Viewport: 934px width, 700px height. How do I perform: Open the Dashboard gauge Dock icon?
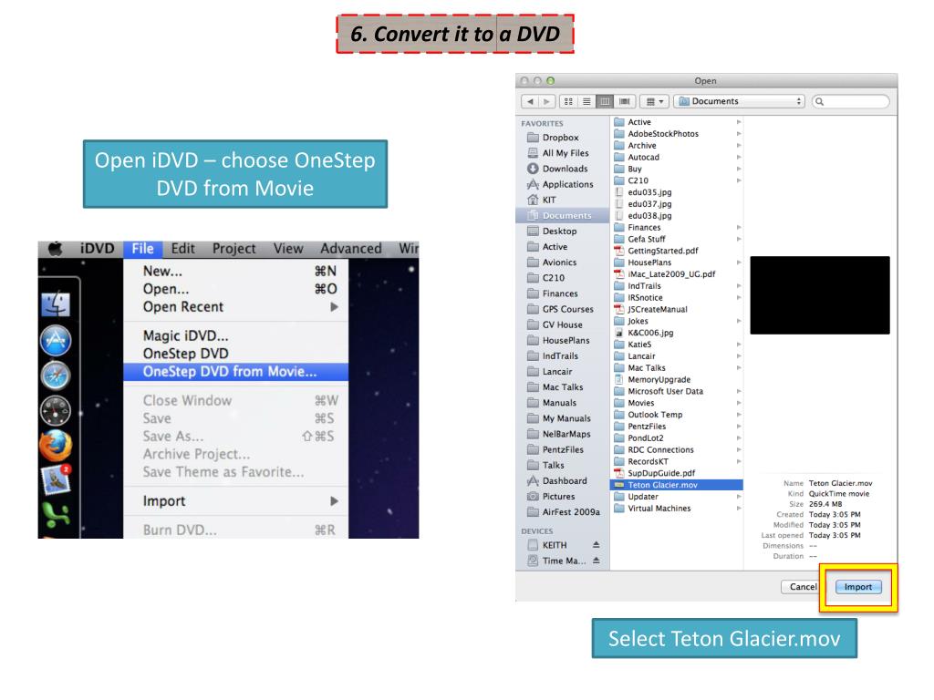(x=56, y=411)
